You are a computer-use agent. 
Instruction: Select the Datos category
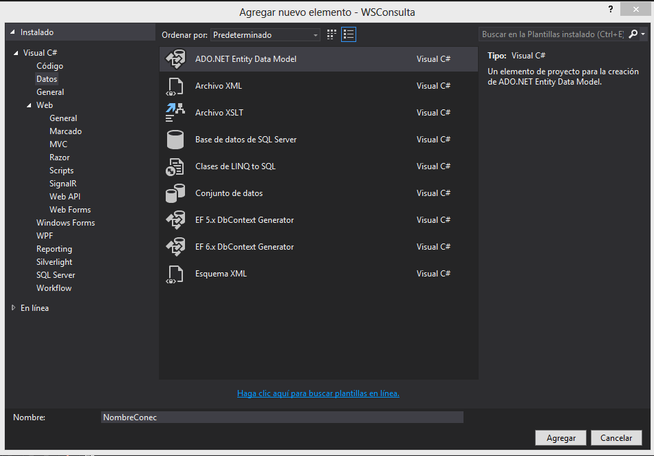47,79
